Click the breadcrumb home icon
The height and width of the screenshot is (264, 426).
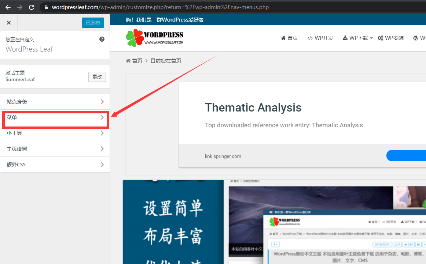tap(128, 61)
